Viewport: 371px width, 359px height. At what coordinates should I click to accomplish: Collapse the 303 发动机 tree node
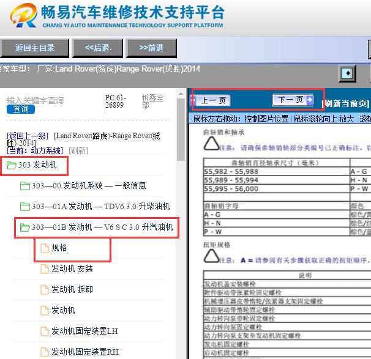coord(37,165)
